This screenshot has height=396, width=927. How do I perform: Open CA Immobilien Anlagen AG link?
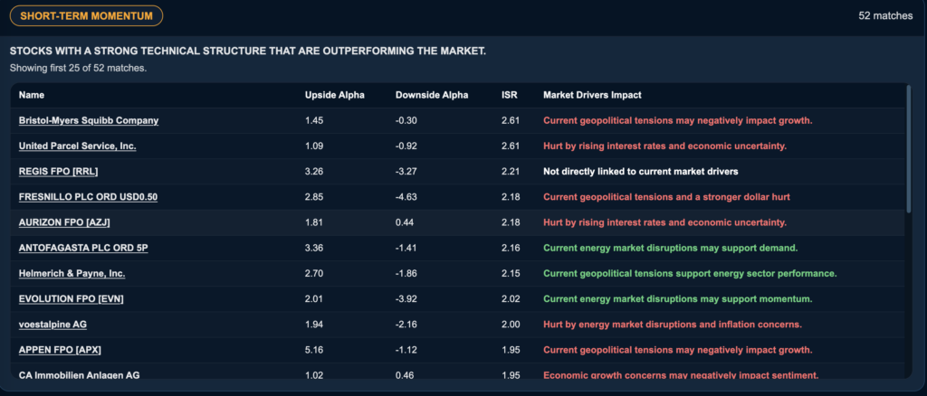[x=80, y=375]
